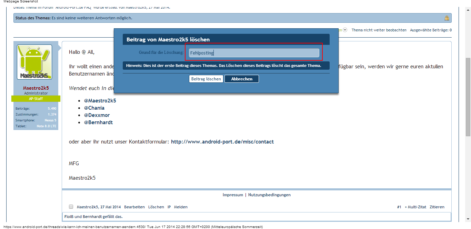
Task: Open the @Bernhardt mention link
Action: pos(98,122)
